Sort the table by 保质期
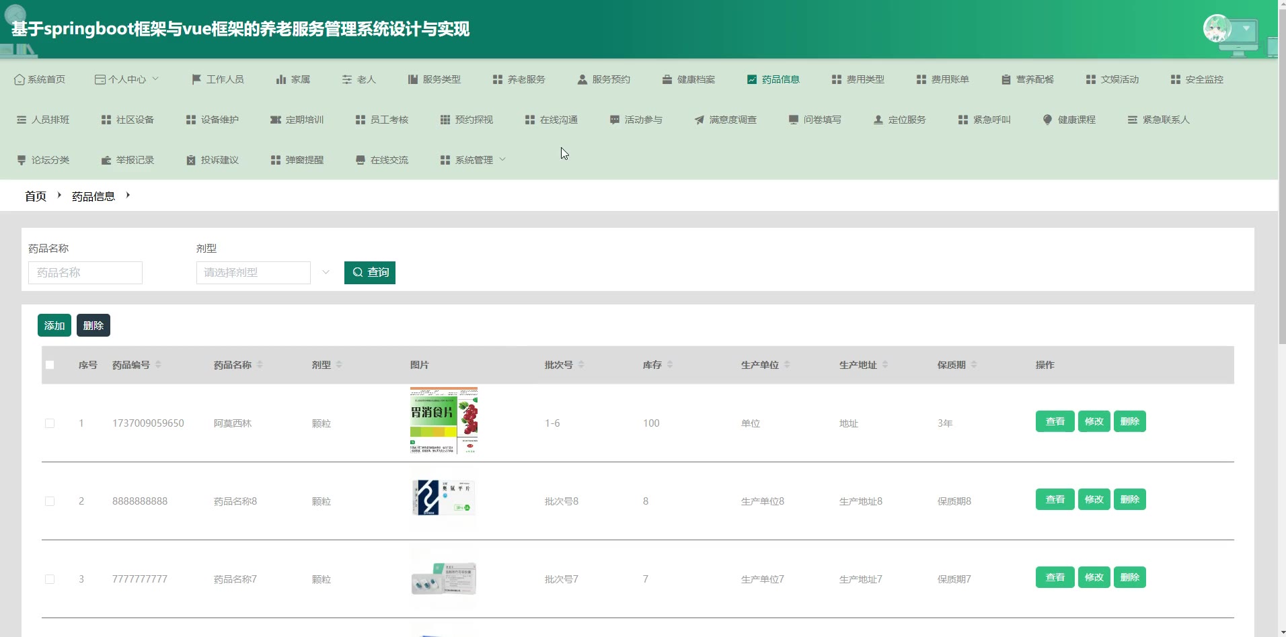 974,365
